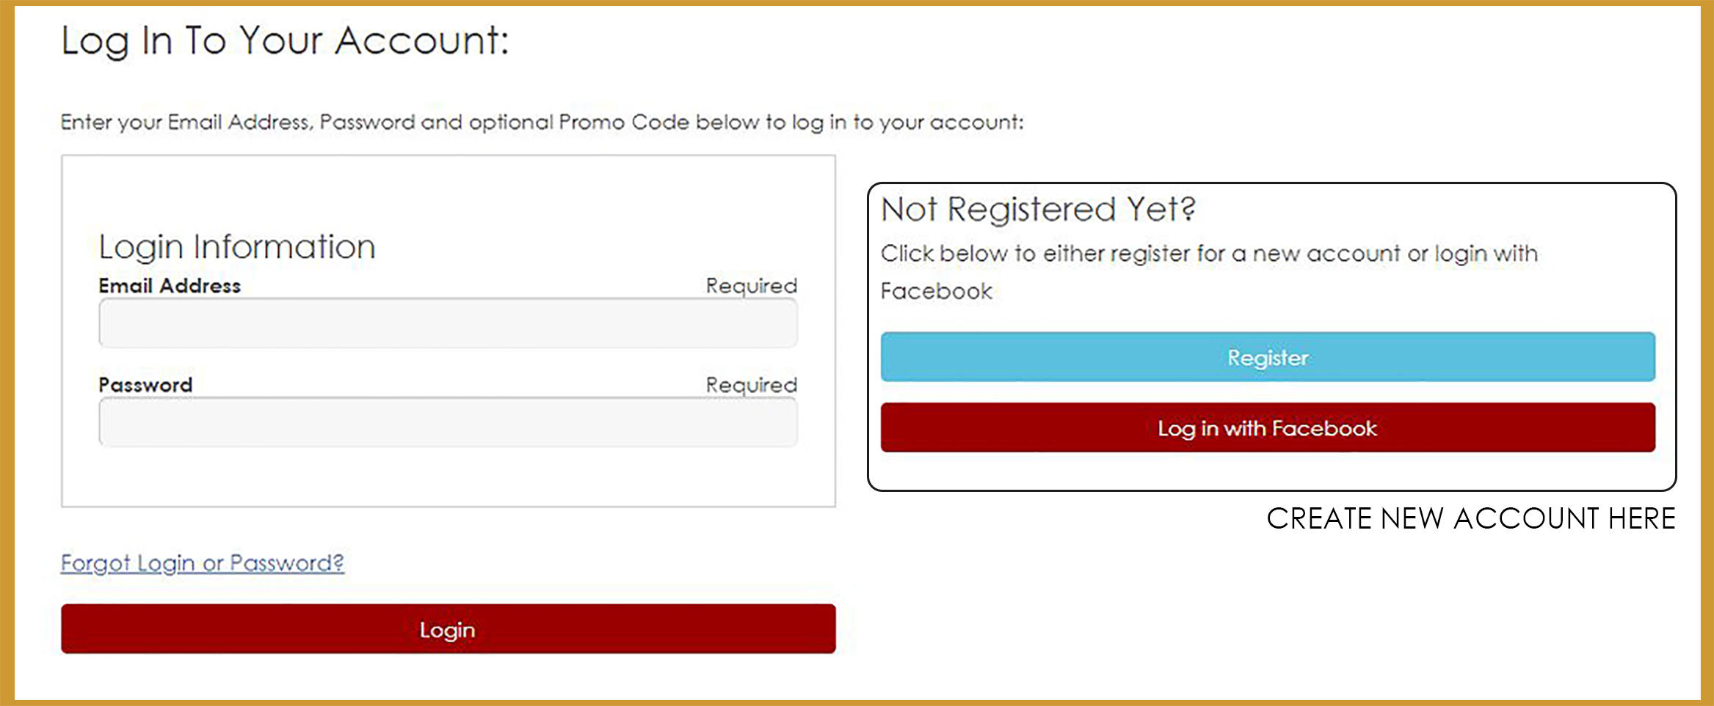Click the 'Click below to either register' text
Screen dimensions: 1714x706
click(x=1208, y=254)
